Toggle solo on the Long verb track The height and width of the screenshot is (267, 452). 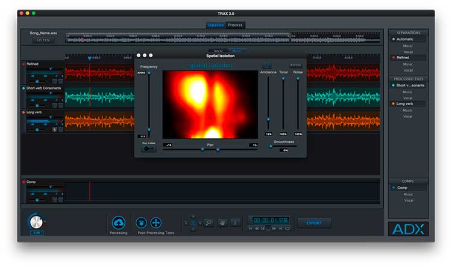click(54, 130)
